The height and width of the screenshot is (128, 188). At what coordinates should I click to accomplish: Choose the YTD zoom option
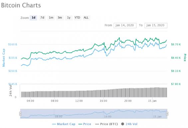tap(77, 18)
